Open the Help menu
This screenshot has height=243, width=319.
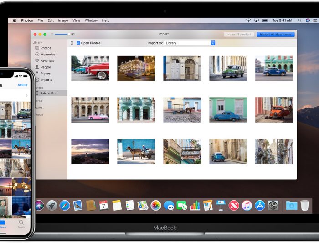coord(106,20)
